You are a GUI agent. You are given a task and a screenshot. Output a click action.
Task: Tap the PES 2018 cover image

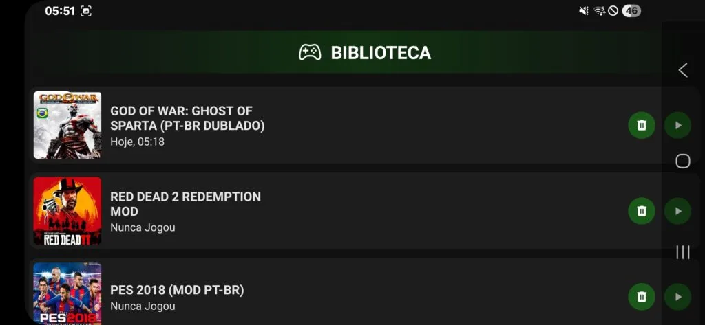(67, 293)
